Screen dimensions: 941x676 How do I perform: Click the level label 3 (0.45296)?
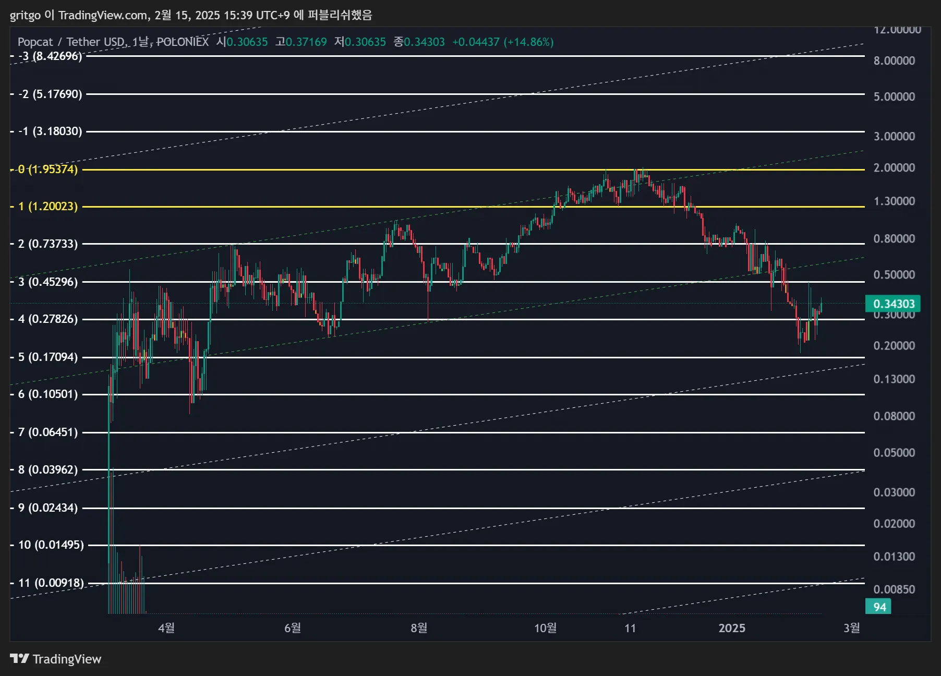coord(47,282)
